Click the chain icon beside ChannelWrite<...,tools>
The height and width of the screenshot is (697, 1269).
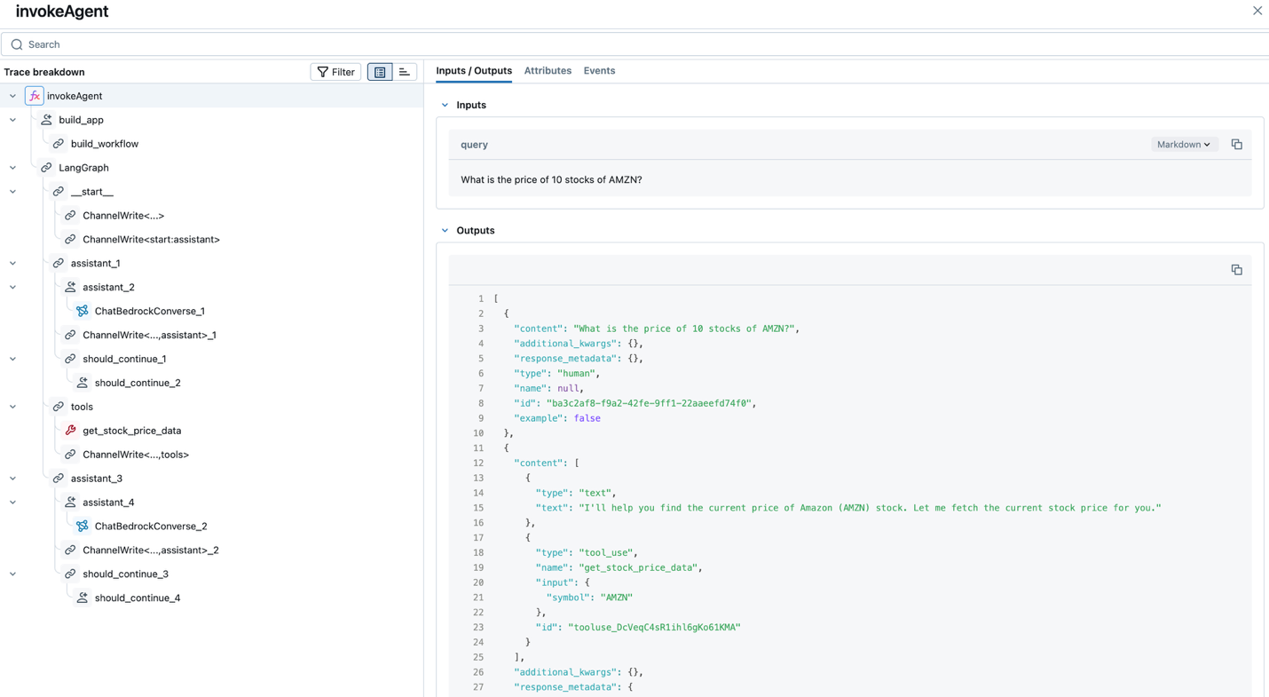tap(70, 455)
